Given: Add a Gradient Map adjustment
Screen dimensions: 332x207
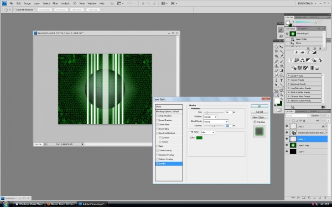Looking at the screenshot, I should click(x=311, y=68).
